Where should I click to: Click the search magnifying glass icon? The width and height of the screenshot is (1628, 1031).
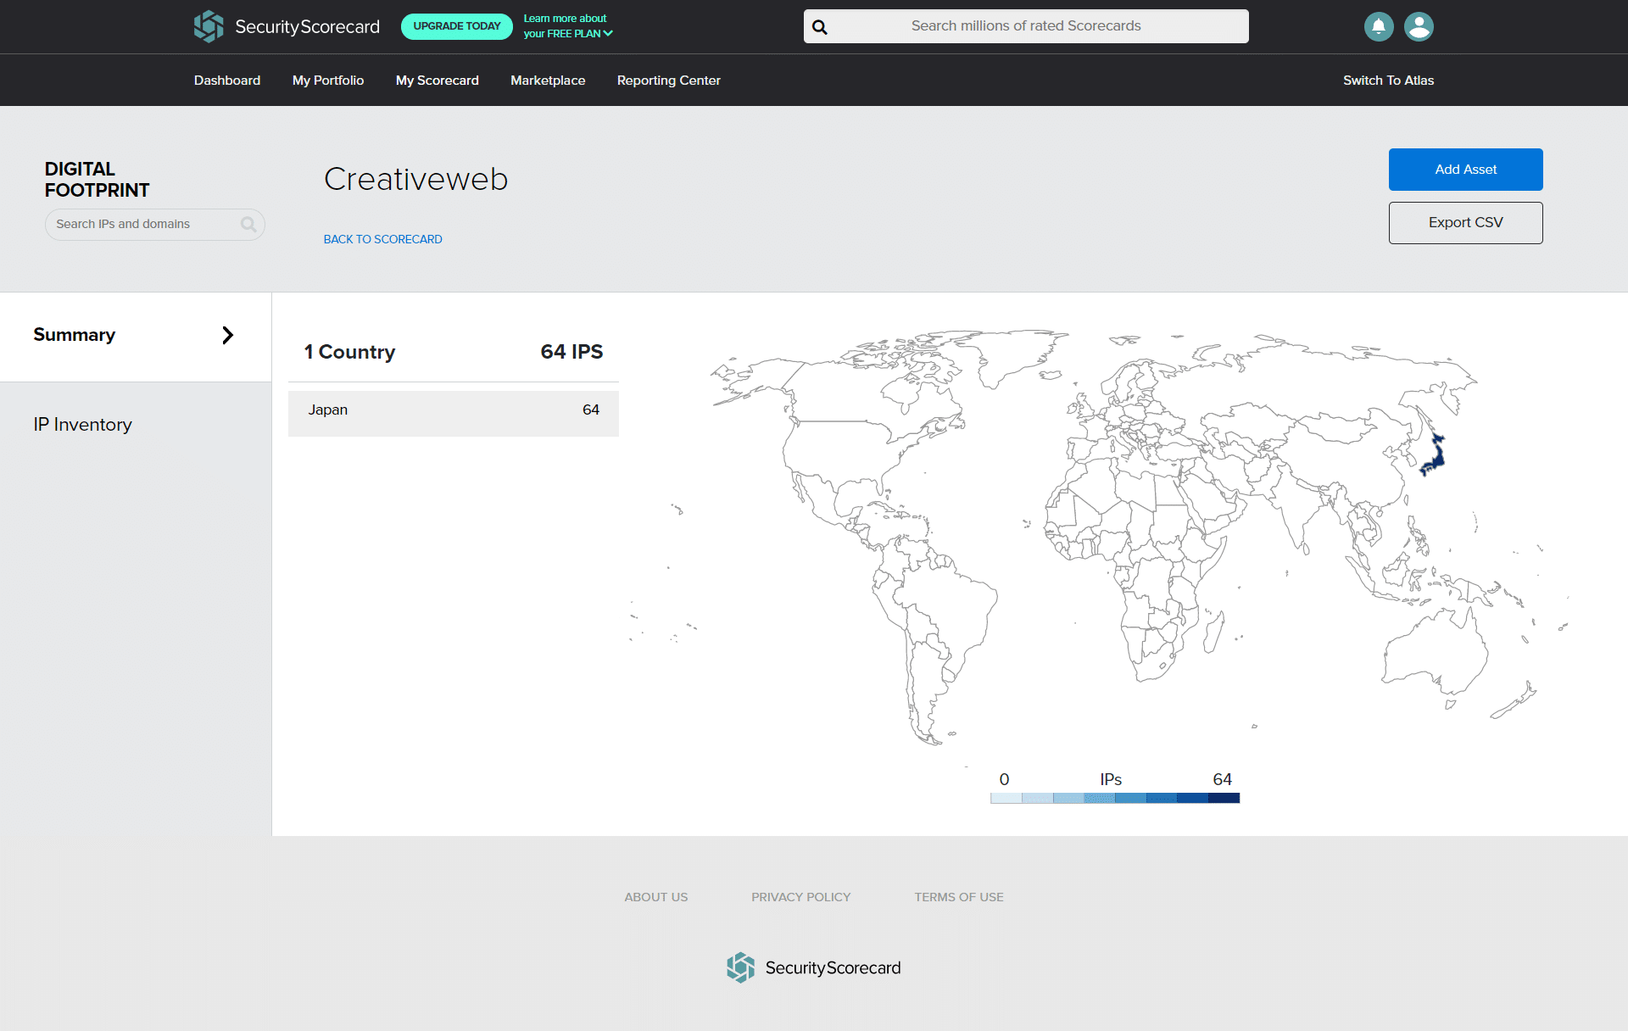tap(819, 25)
